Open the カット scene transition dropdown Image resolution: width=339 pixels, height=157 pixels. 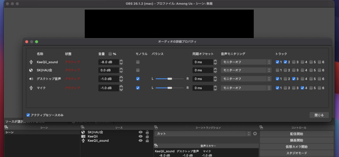(x=203, y=134)
